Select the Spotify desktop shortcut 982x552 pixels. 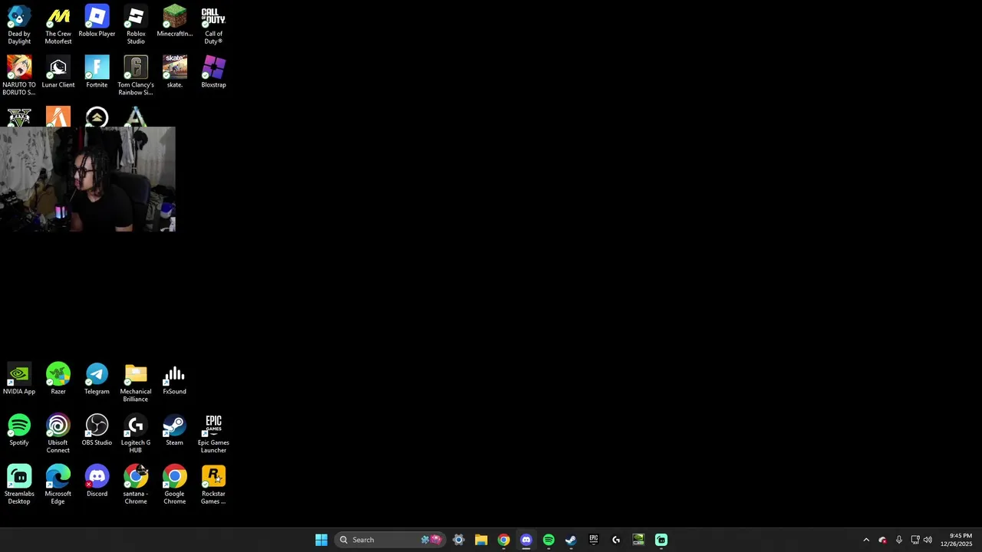tap(19, 430)
